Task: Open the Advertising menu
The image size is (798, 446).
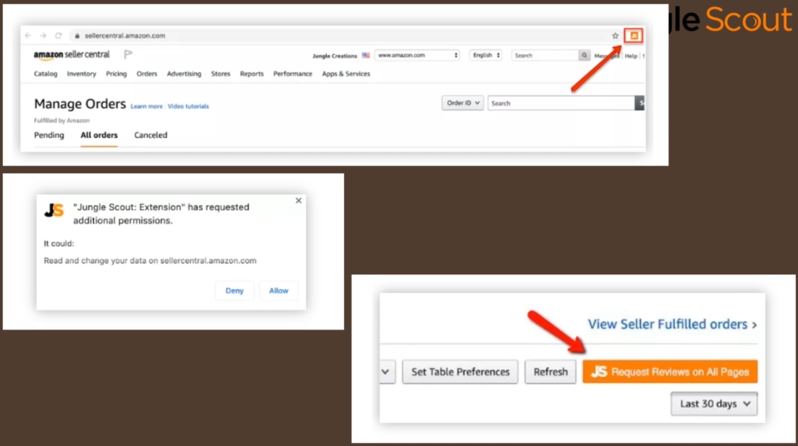Action: pos(184,74)
